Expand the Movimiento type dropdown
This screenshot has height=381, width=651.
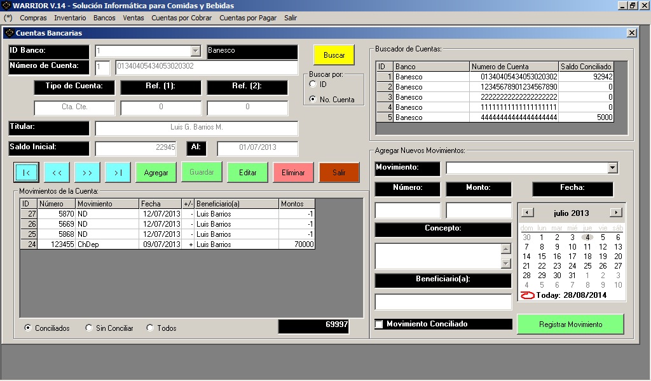coord(612,168)
